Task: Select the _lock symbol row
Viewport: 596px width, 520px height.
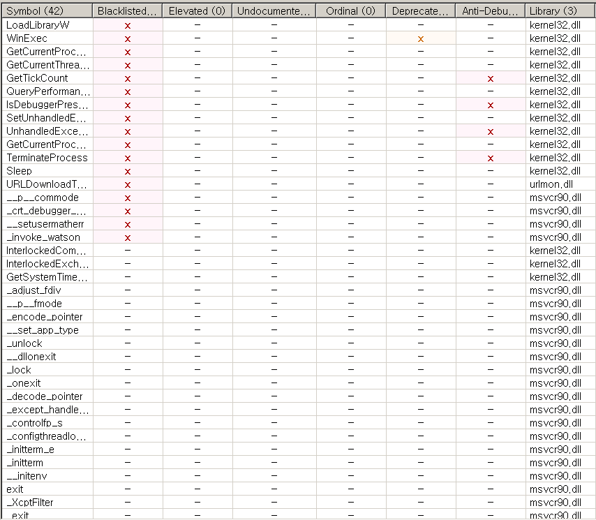Action: pyautogui.click(x=19, y=370)
